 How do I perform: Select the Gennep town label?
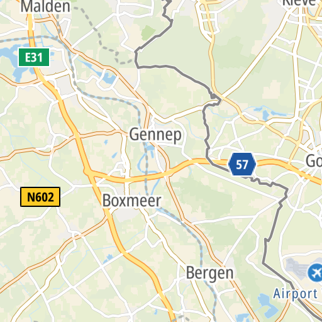click(155, 135)
